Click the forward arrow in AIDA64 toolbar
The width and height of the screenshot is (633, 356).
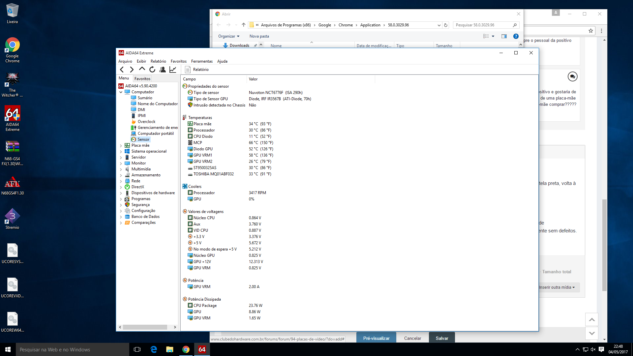click(x=132, y=70)
